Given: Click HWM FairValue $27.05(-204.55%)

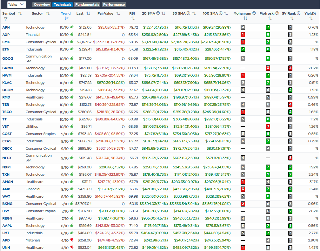Looking at the screenshot, I should click(110, 75).
